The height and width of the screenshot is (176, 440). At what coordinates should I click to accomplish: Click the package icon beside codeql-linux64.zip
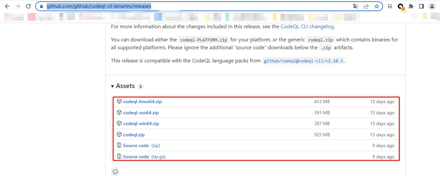(x=119, y=101)
